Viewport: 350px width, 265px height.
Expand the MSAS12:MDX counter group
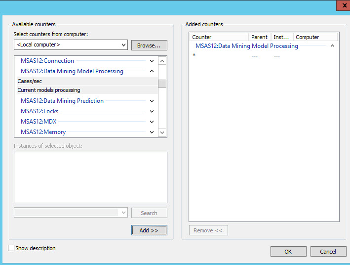coord(152,122)
